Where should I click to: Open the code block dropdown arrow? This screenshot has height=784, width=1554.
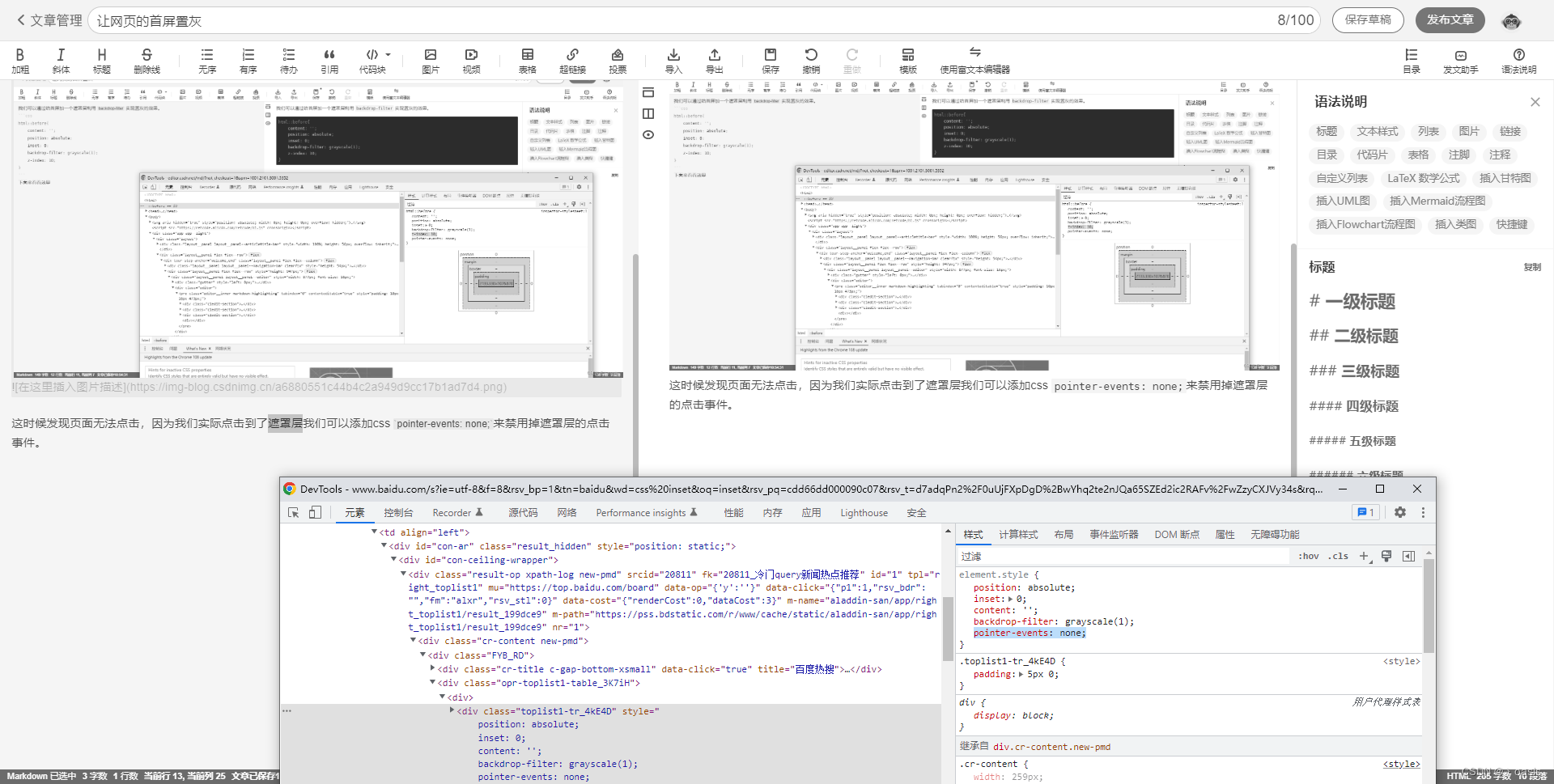[x=388, y=55]
